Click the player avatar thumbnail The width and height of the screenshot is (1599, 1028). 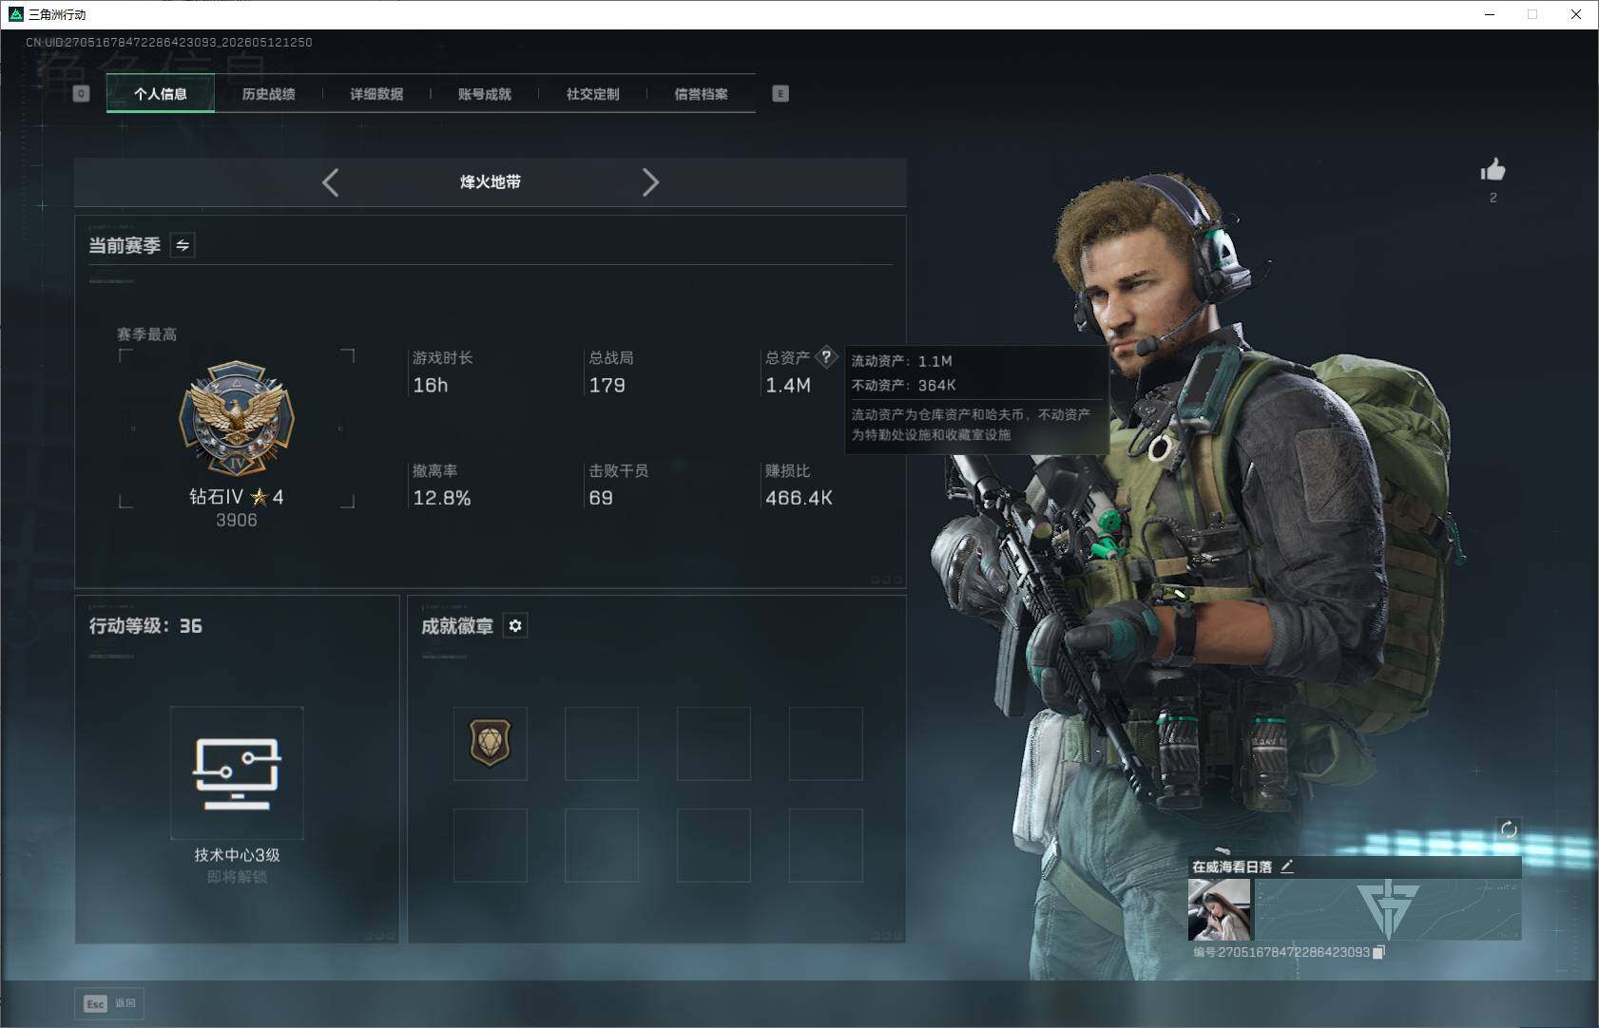pyautogui.click(x=1219, y=909)
